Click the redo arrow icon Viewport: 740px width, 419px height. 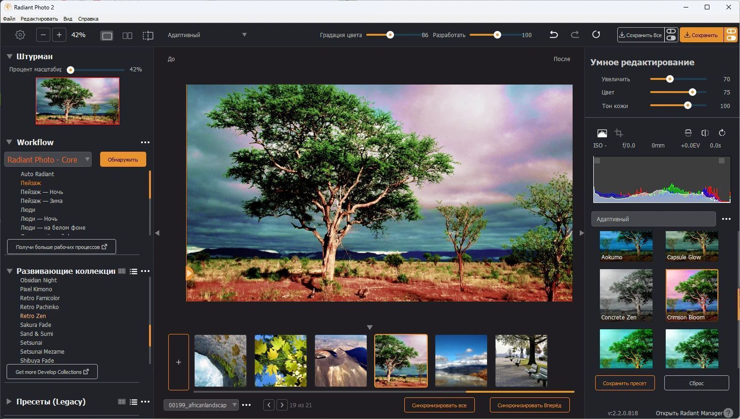[575, 35]
